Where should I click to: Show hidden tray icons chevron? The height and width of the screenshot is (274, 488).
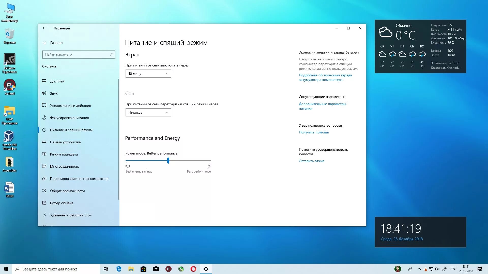pos(419,269)
